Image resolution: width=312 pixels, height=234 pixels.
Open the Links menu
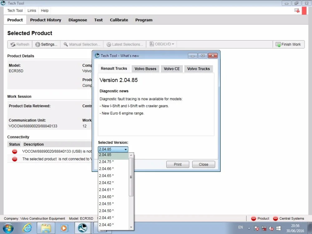coord(32,11)
